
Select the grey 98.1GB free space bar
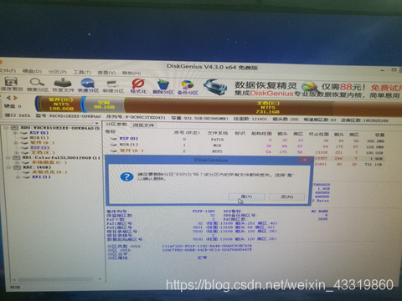[x=104, y=105]
